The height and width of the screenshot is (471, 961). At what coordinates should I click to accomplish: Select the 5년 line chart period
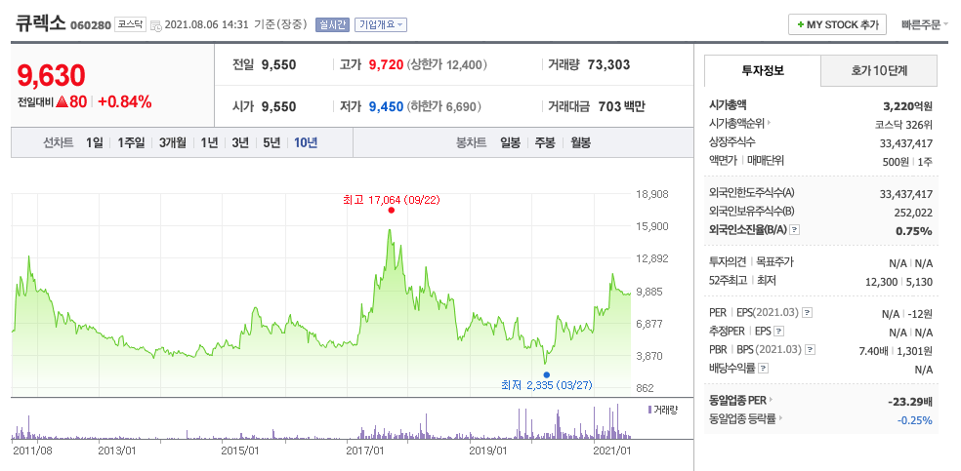tap(272, 143)
